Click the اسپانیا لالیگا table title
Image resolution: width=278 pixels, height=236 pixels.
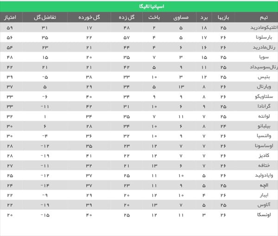point(138,6)
